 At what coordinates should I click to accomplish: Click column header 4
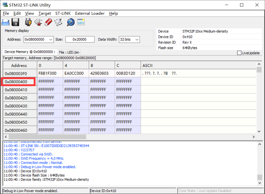coord(76,66)
